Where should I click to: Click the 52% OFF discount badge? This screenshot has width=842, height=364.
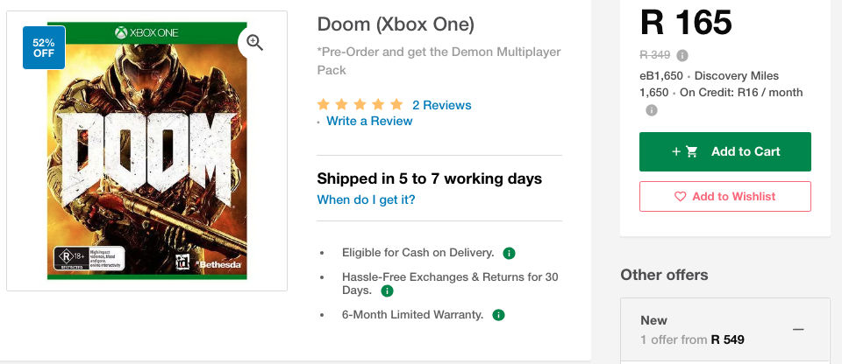(44, 47)
